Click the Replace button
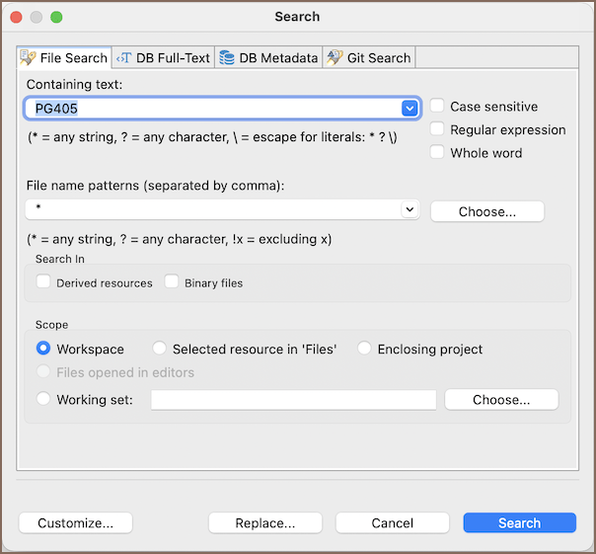596x554 pixels. click(x=265, y=522)
